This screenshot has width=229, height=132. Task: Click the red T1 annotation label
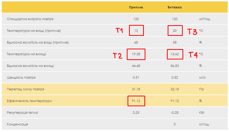tap(120, 31)
